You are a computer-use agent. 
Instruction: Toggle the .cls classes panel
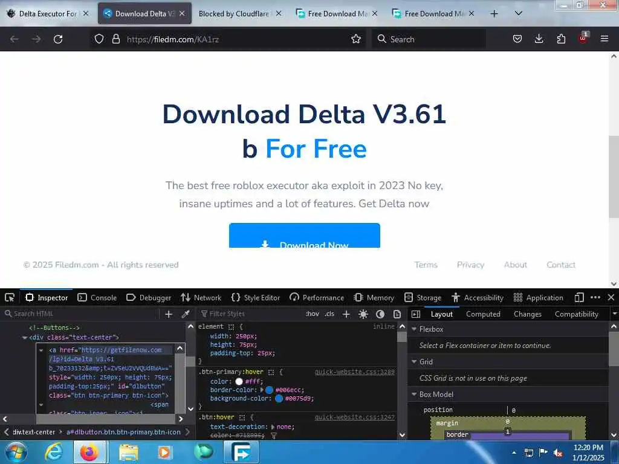[329, 314]
